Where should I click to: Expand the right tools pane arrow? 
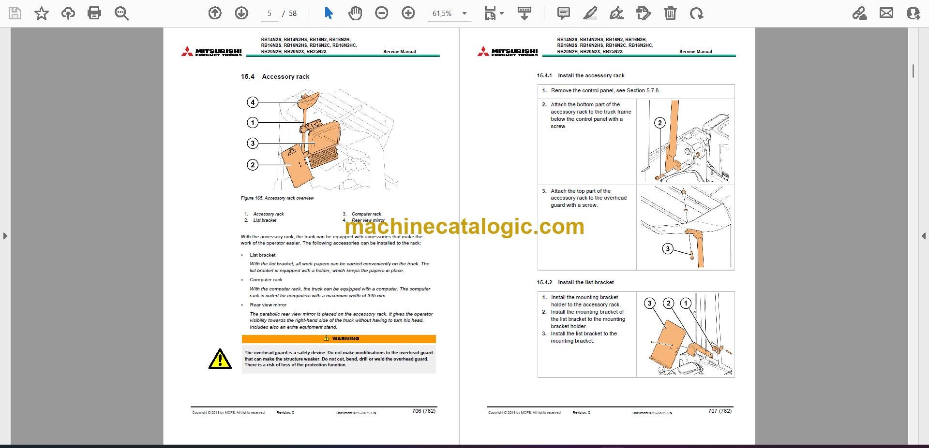(923, 236)
